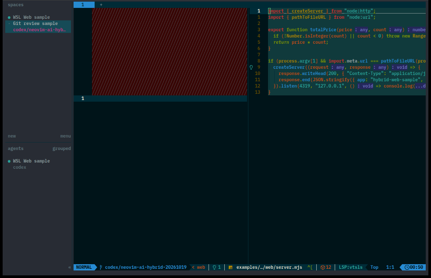
Task: Click the git branch icon in the statusline
Action: tap(101, 267)
